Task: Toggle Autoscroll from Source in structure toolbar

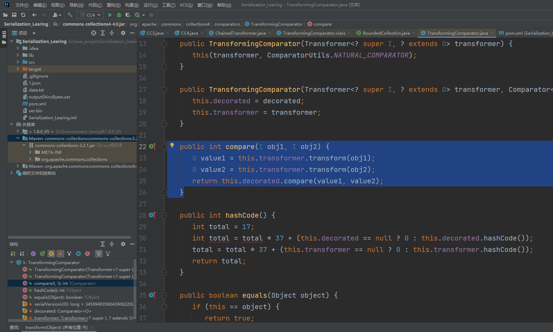Action: point(108,254)
